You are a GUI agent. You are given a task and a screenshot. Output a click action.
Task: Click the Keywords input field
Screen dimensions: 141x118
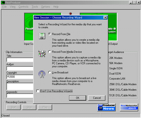(20, 96)
